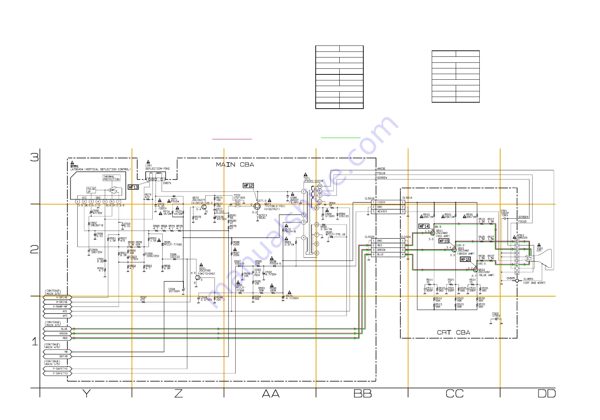Screen dimensions: 600x420
Task: Click the LA78040A vertical deflection control label
Action: coord(101,170)
